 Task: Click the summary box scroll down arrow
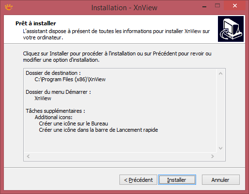coord(220,148)
